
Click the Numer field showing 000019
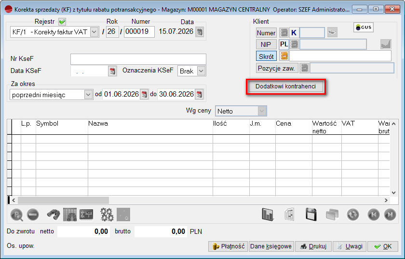[139, 32]
